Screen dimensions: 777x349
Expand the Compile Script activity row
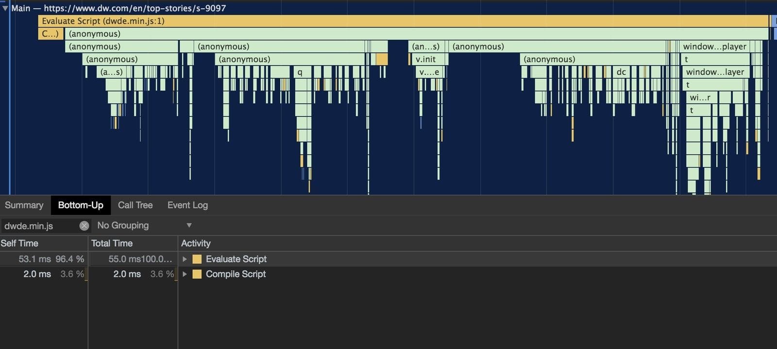[185, 274]
